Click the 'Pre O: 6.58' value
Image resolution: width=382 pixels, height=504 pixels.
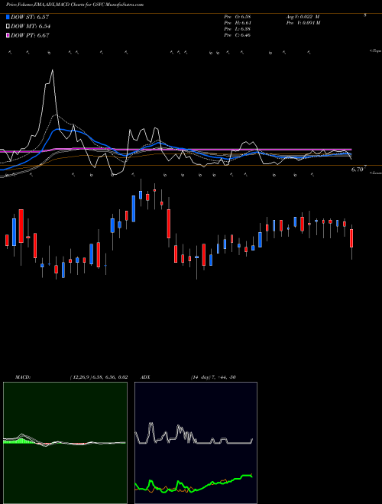pyautogui.click(x=238, y=16)
